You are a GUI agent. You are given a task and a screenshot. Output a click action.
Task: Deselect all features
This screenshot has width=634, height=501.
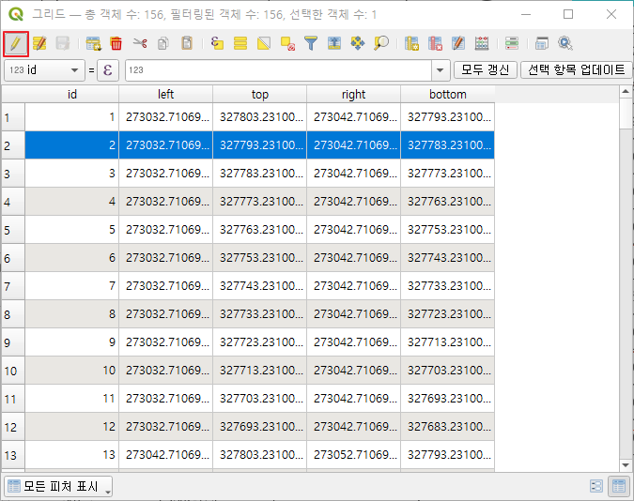[x=287, y=43]
